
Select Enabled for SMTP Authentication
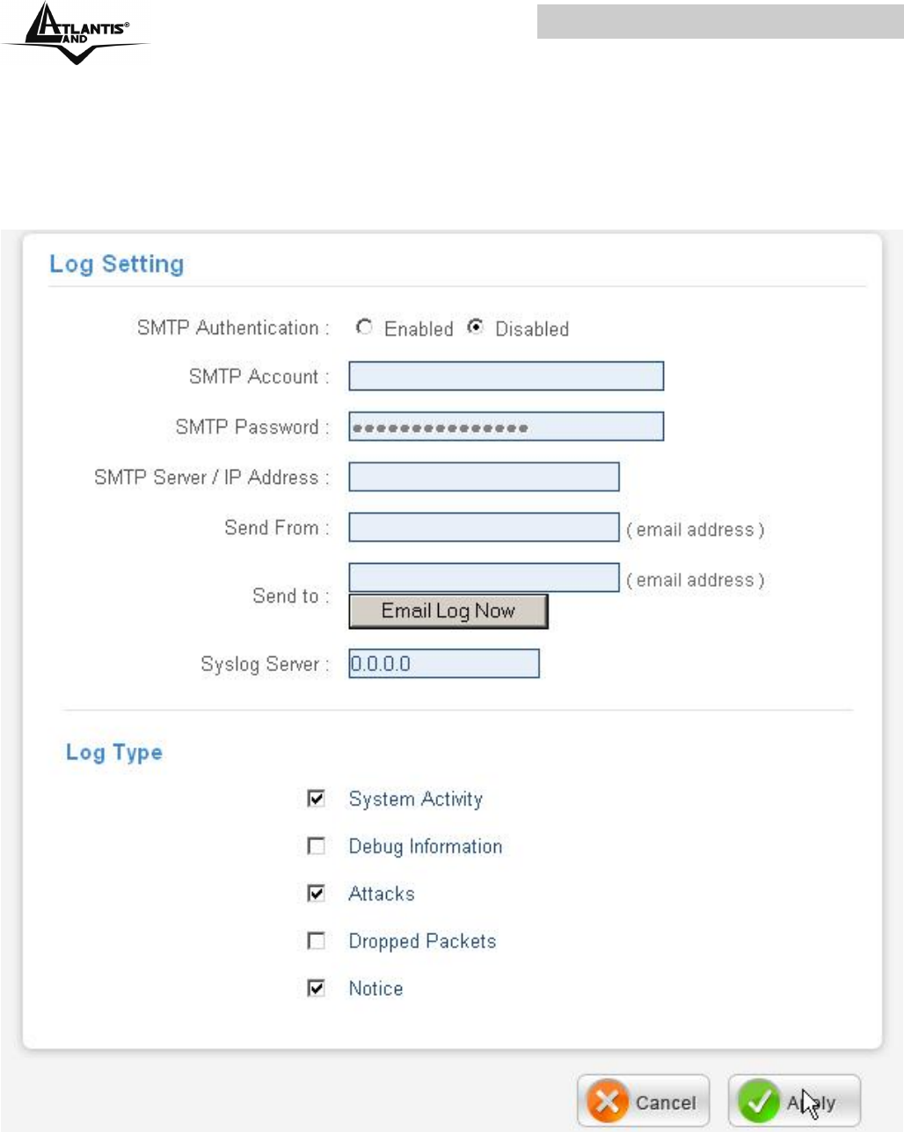tap(364, 327)
